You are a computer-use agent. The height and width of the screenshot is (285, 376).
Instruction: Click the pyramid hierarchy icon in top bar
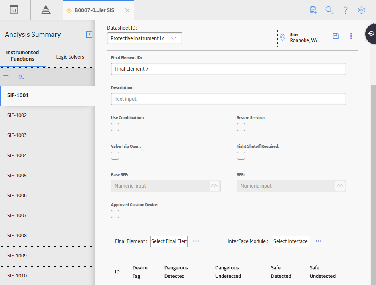46,10
